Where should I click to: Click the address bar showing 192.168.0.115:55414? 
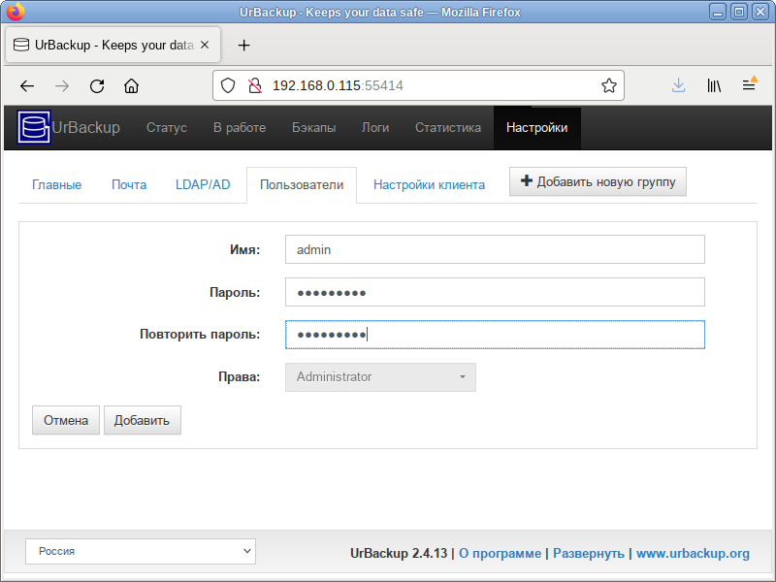[x=418, y=85]
